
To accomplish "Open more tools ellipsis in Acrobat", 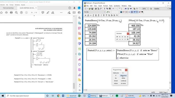I will 61,13.
